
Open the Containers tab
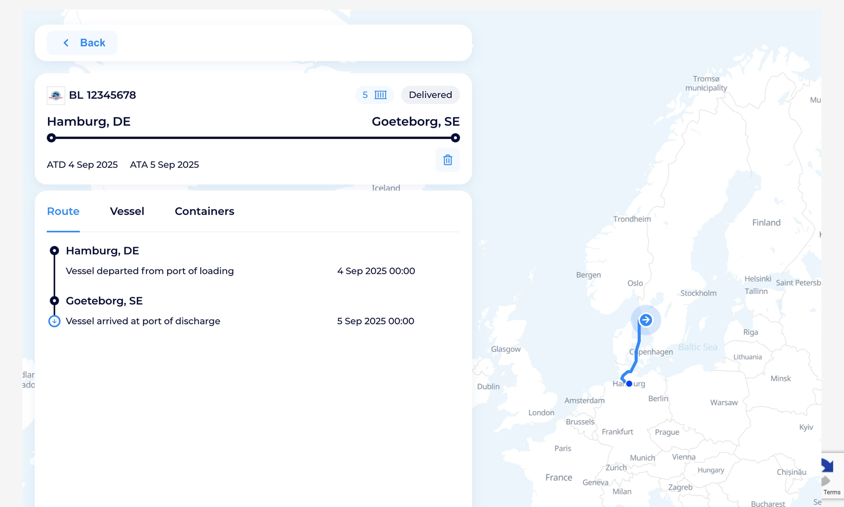pos(204,211)
